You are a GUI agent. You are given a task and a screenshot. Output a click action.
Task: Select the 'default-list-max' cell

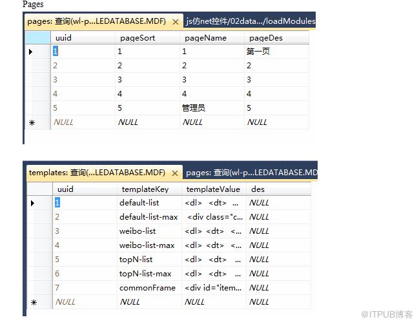pyautogui.click(x=149, y=217)
